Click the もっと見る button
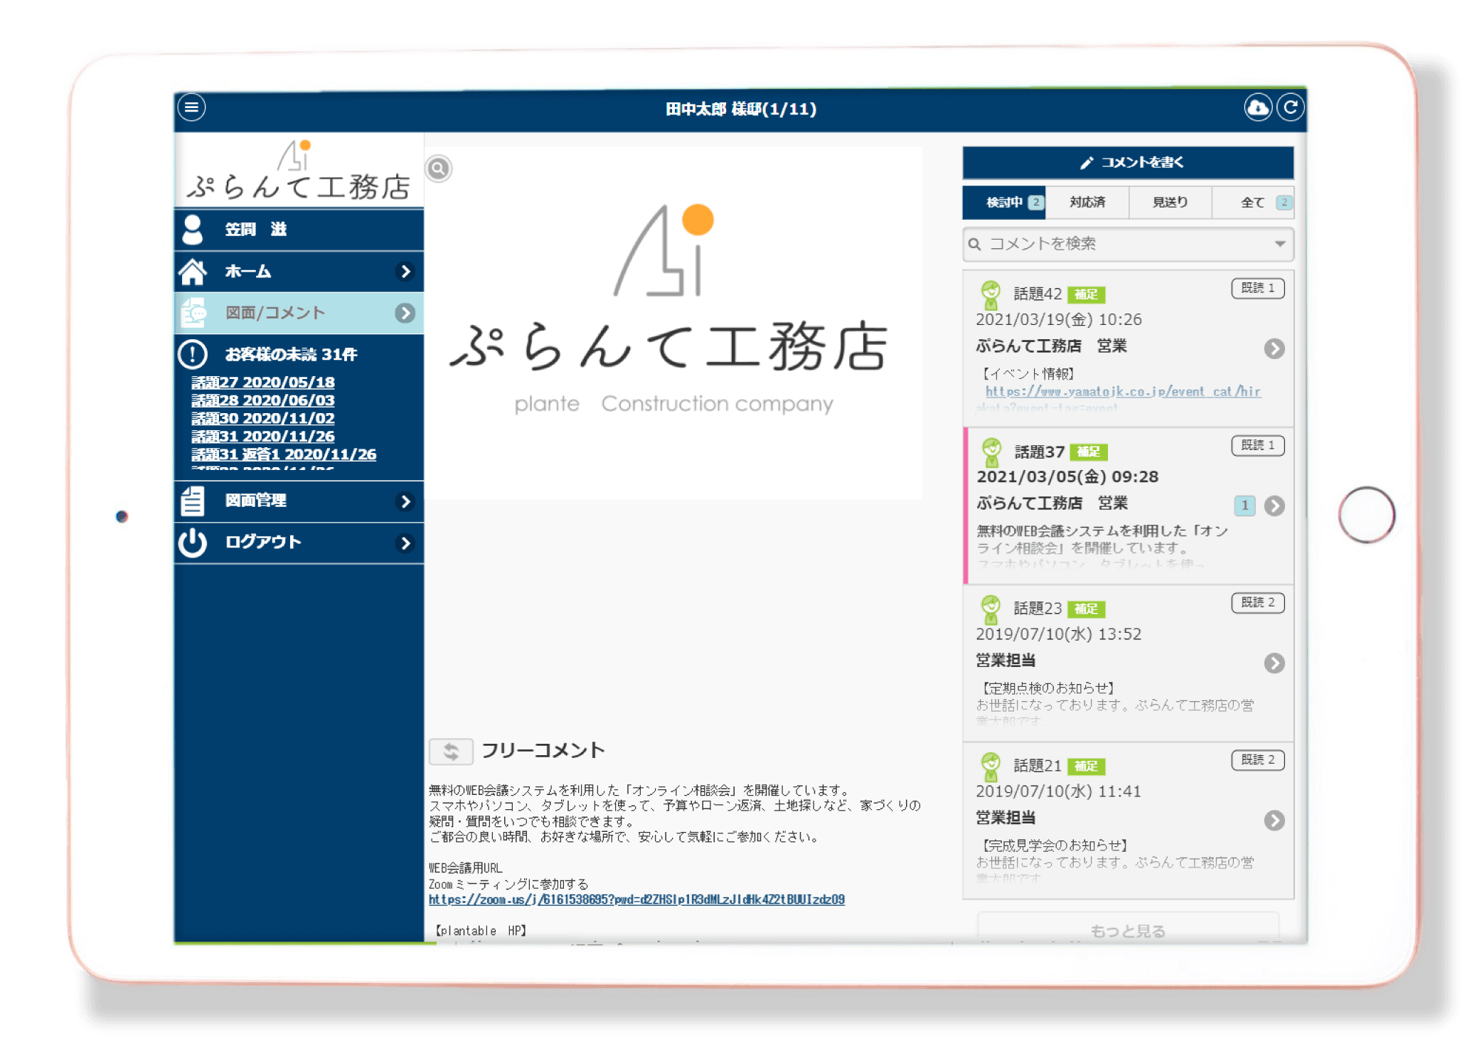Screen dimensions: 1482x1041 1127,930
